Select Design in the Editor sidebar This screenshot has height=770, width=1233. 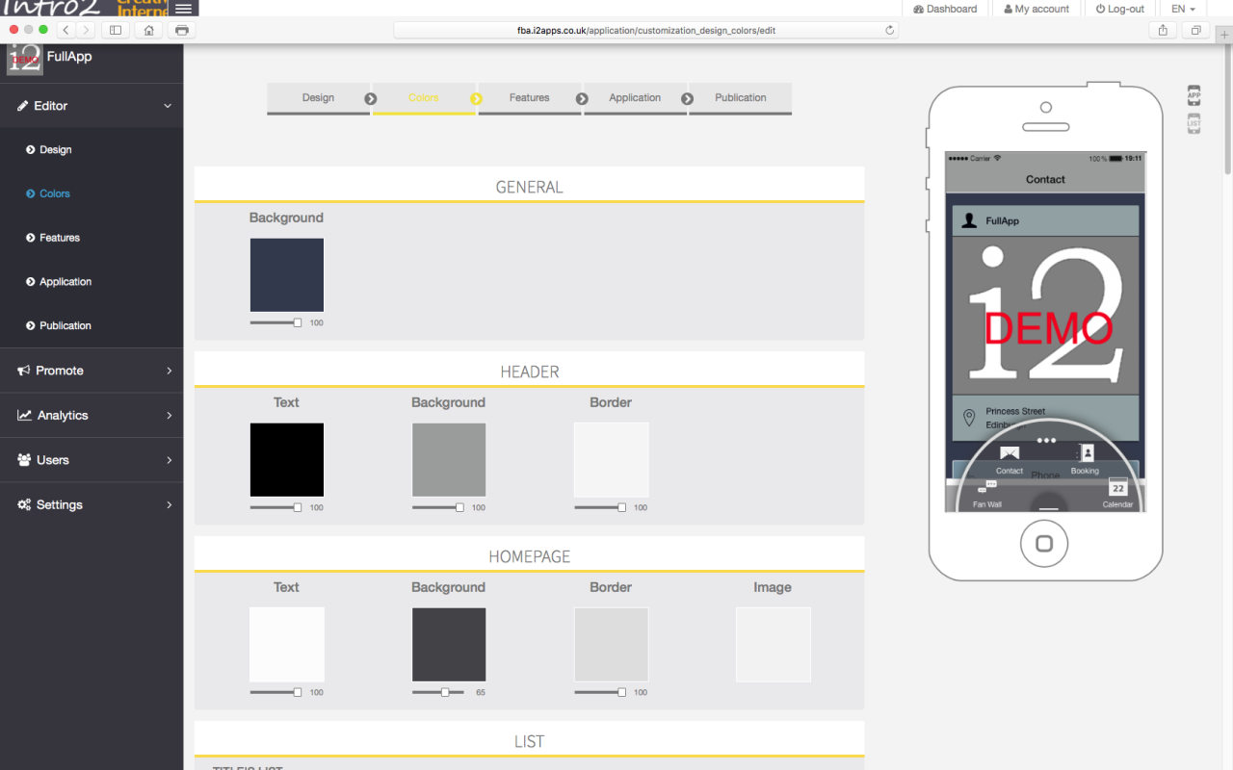click(55, 150)
